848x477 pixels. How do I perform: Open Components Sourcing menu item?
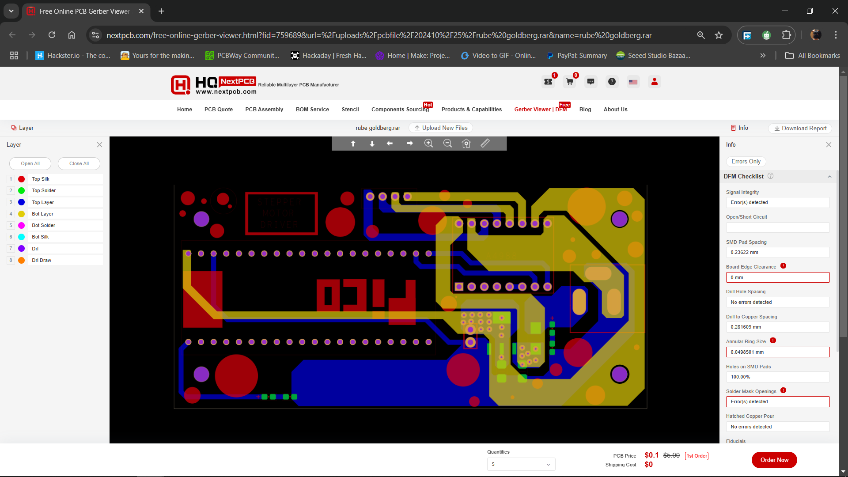coord(400,110)
